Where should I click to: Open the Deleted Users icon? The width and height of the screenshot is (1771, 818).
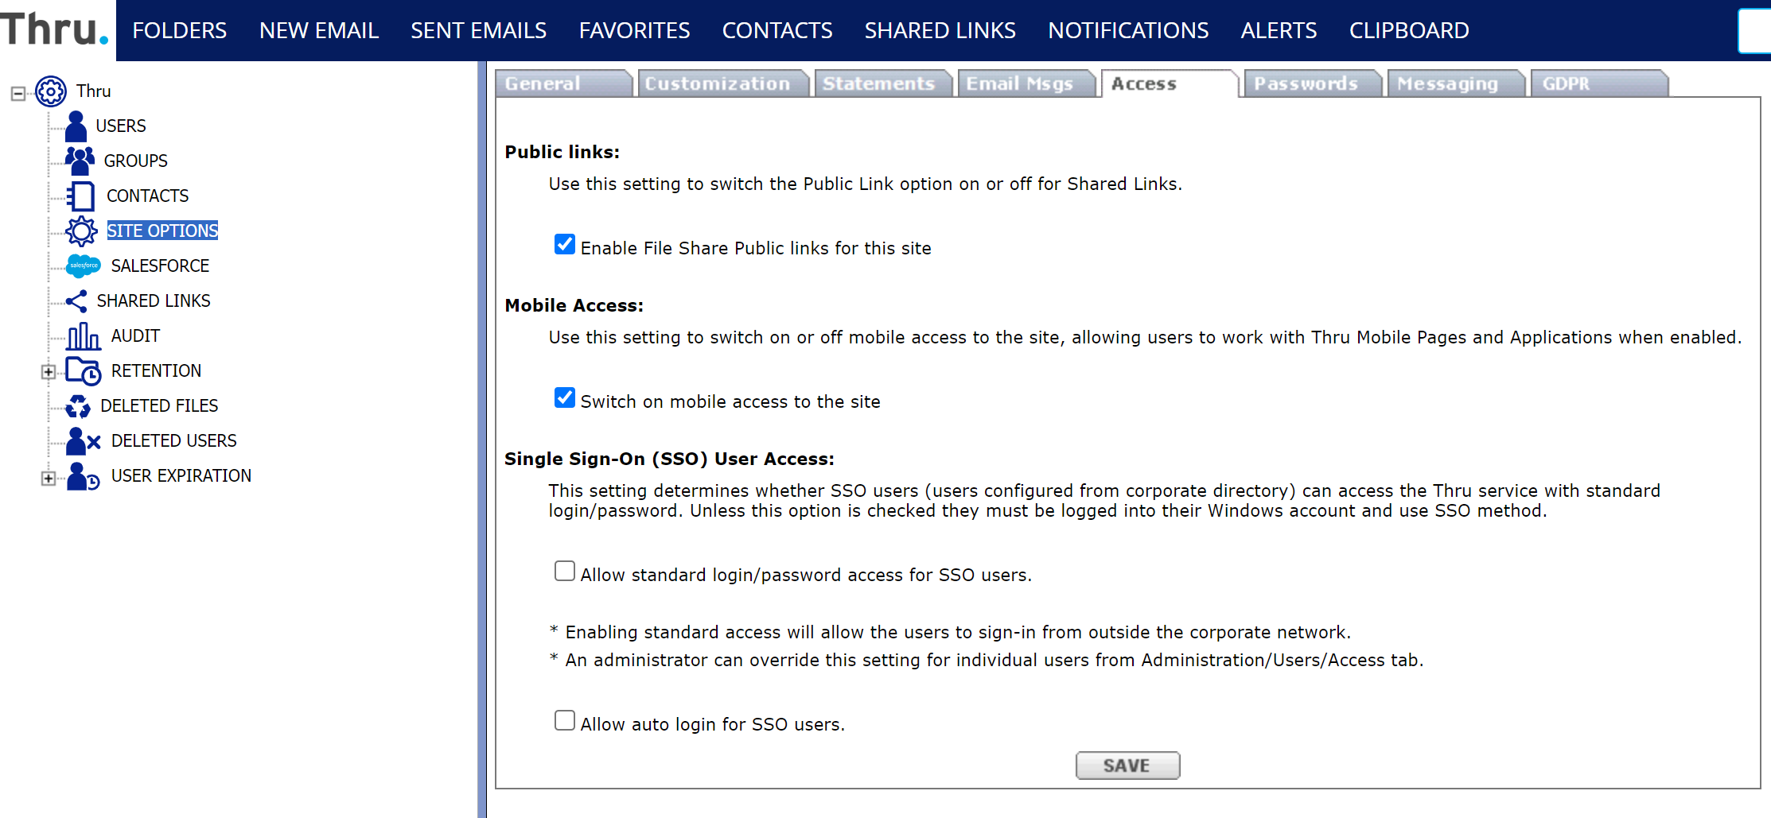pos(83,441)
